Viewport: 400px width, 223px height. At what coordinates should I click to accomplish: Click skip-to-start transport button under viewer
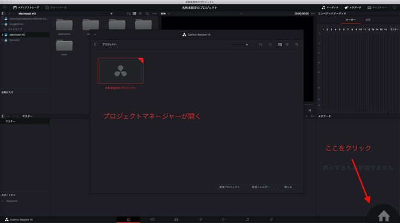tap(310, 110)
